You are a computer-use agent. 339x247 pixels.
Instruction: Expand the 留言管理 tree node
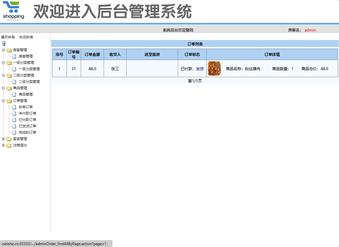(3, 139)
